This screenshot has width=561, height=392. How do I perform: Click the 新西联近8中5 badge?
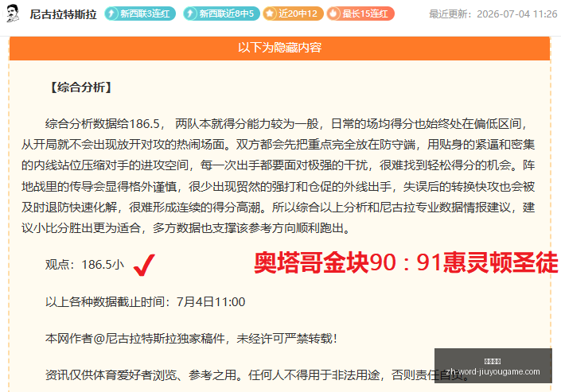(221, 14)
